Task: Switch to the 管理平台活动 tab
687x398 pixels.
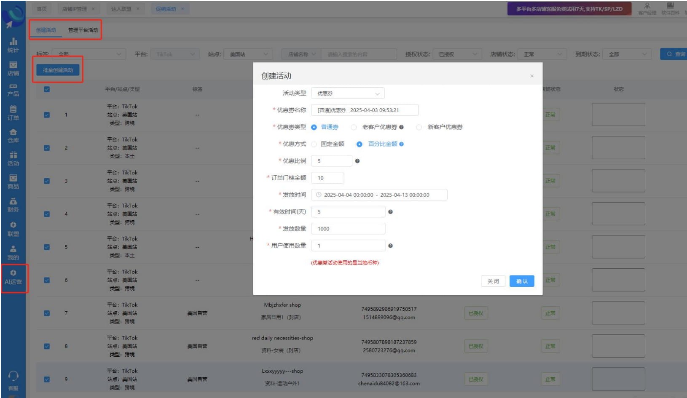Action: 83,30
